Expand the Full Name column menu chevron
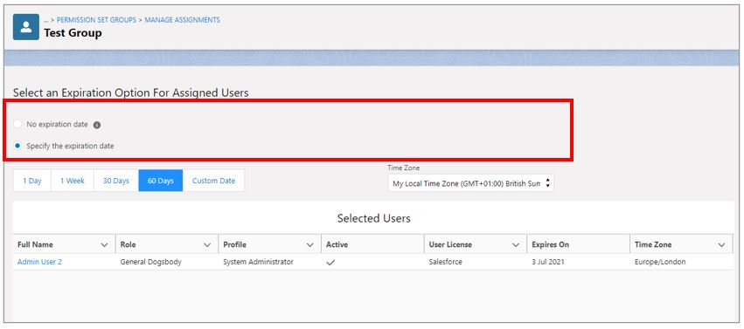 104,245
